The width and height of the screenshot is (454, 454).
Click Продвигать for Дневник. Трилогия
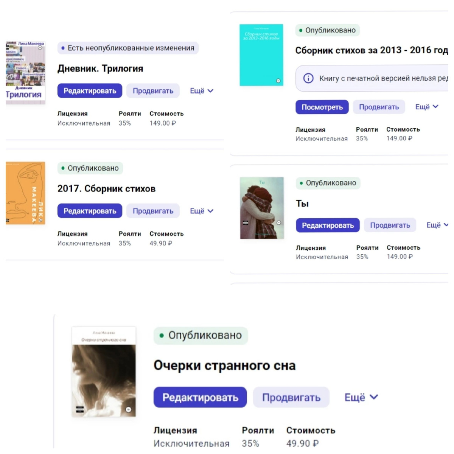153,90
